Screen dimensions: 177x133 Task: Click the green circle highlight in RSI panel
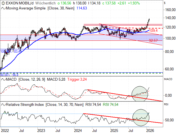coord(141,117)
